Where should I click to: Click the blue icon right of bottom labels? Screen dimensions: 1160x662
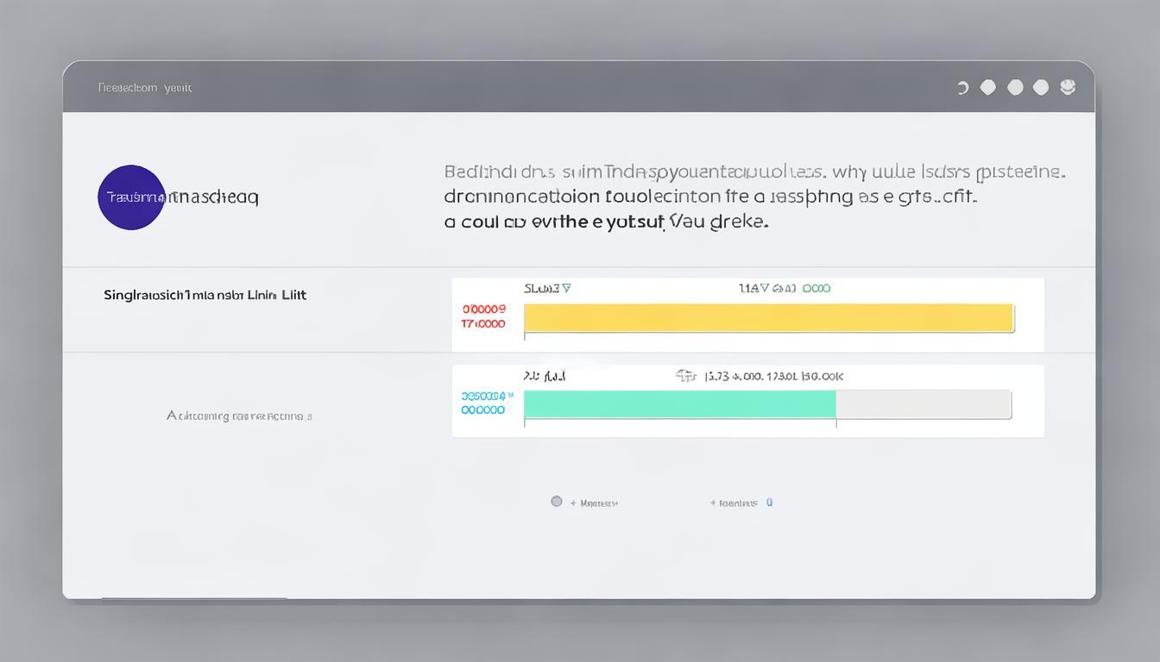769,503
